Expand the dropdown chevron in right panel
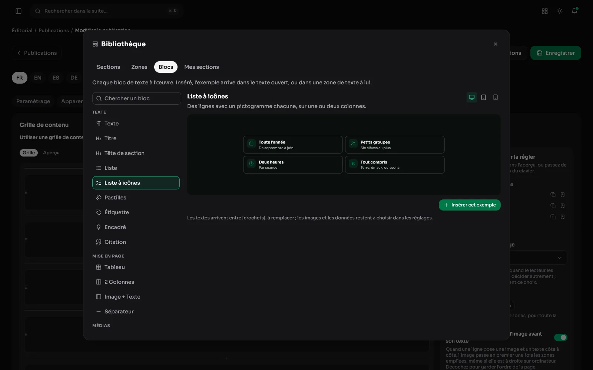The width and height of the screenshot is (593, 370). (x=560, y=258)
